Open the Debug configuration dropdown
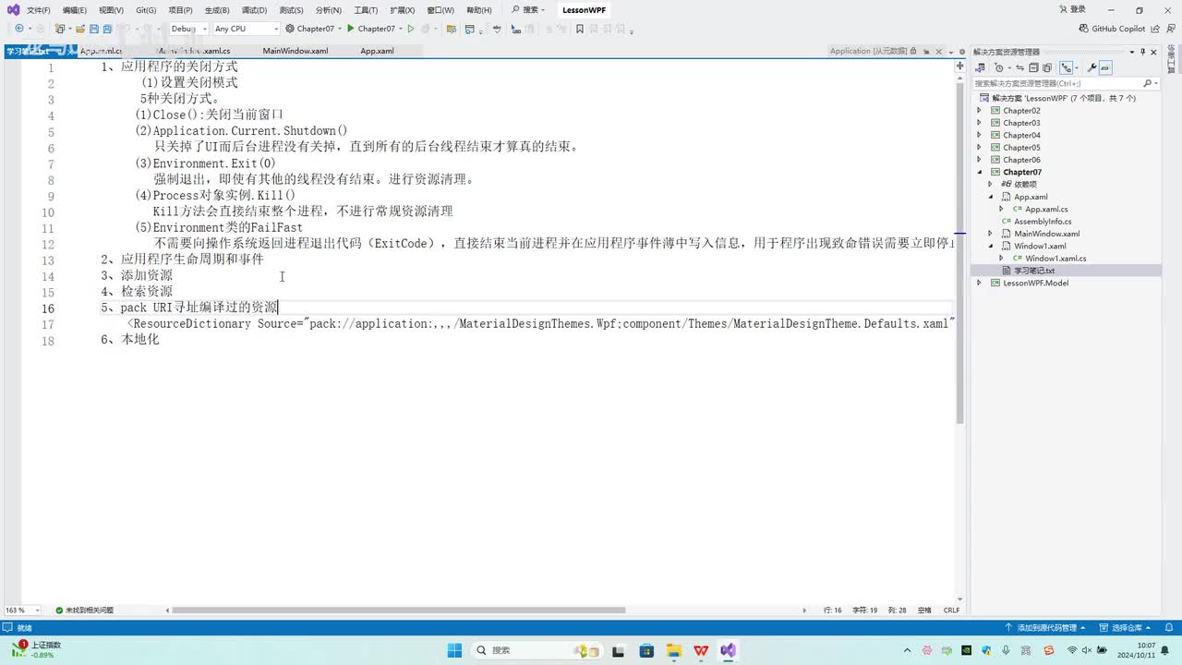The height and width of the screenshot is (665, 1182). (188, 29)
